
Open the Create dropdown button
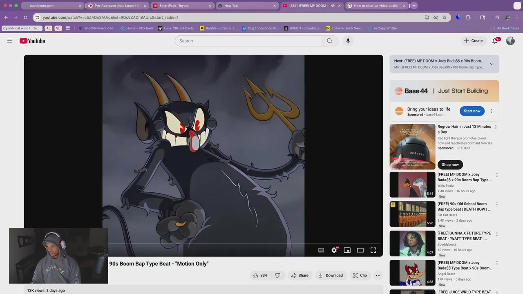(x=474, y=41)
